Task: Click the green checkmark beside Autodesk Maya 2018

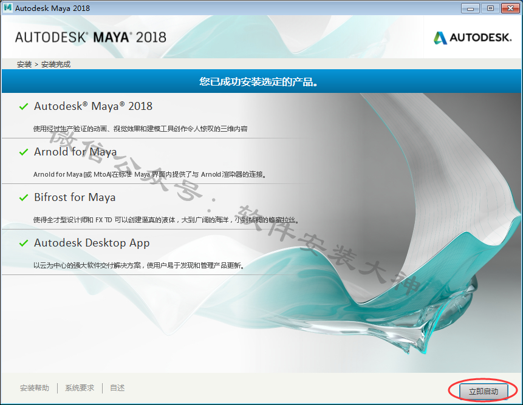Action: pos(24,107)
